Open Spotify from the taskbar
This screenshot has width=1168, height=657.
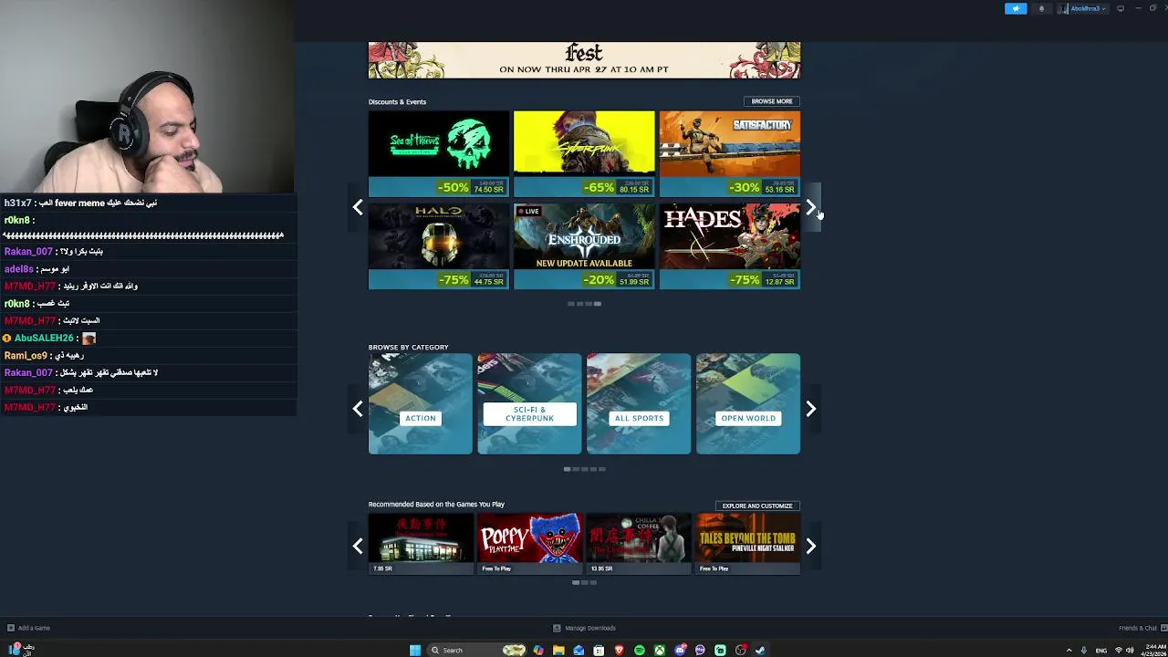tap(639, 650)
